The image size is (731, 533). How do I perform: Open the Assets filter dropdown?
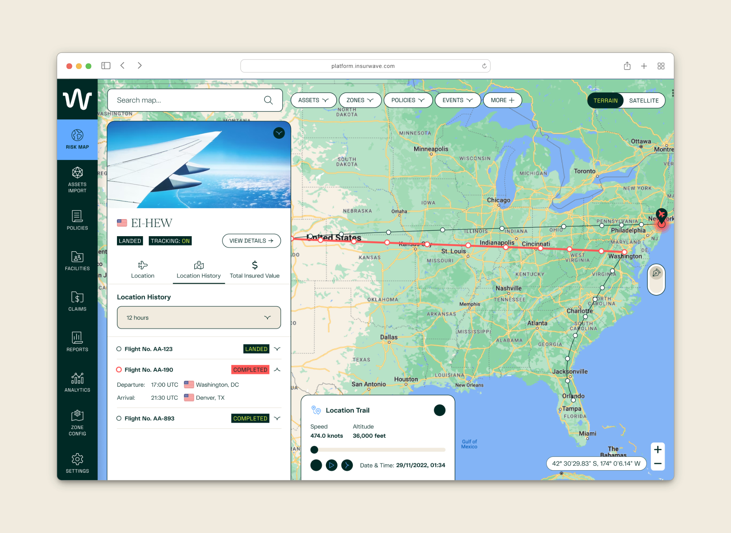pyautogui.click(x=313, y=100)
